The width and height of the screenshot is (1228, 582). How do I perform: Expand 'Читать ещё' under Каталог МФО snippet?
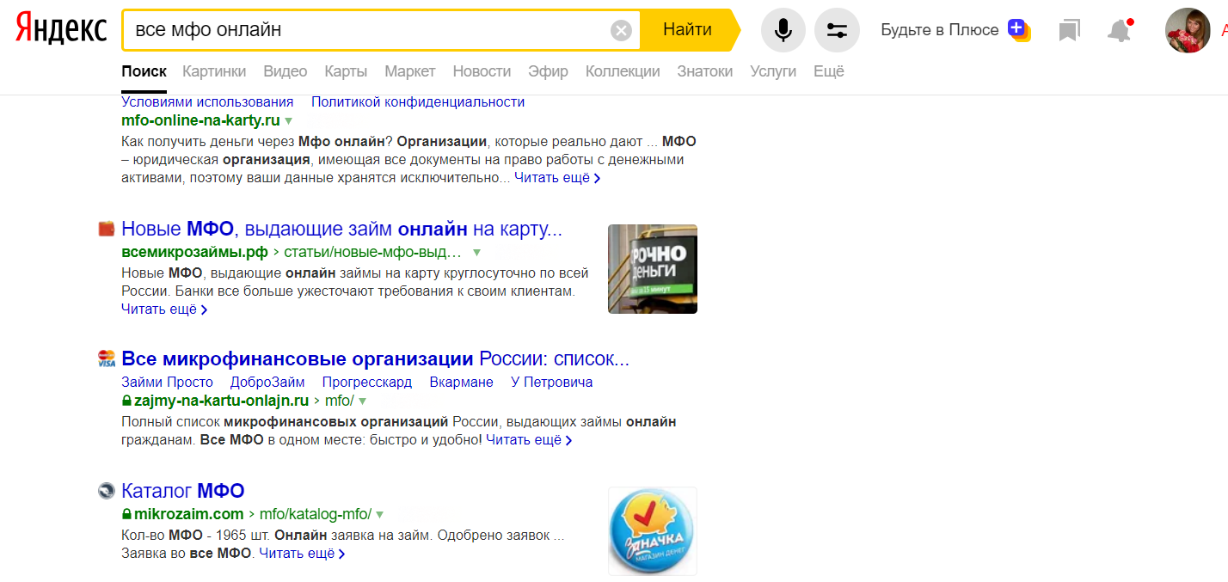tap(302, 554)
